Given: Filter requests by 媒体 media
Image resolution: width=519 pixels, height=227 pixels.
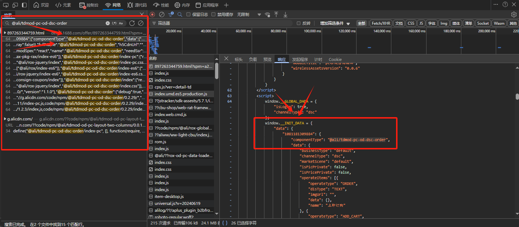Looking at the screenshot, I should pyautogui.click(x=456, y=23).
